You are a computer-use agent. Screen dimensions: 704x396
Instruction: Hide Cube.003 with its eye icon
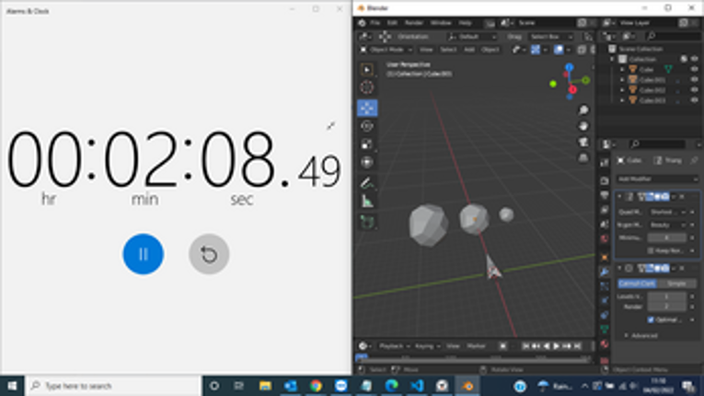click(695, 100)
